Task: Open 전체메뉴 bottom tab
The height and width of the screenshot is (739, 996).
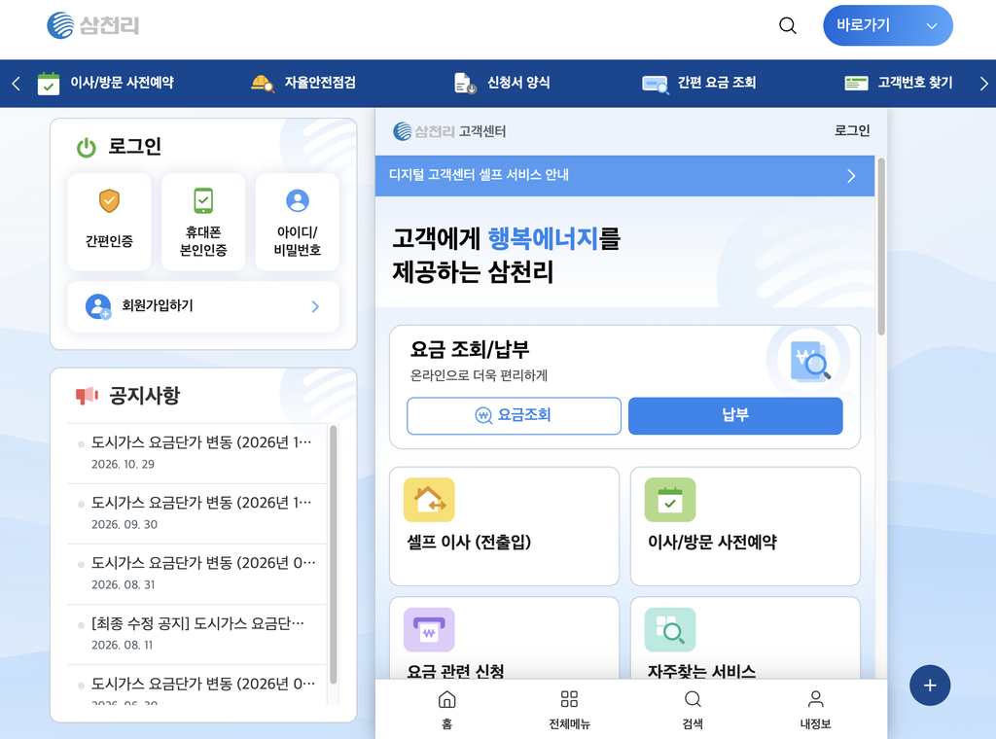Action: coord(569,710)
